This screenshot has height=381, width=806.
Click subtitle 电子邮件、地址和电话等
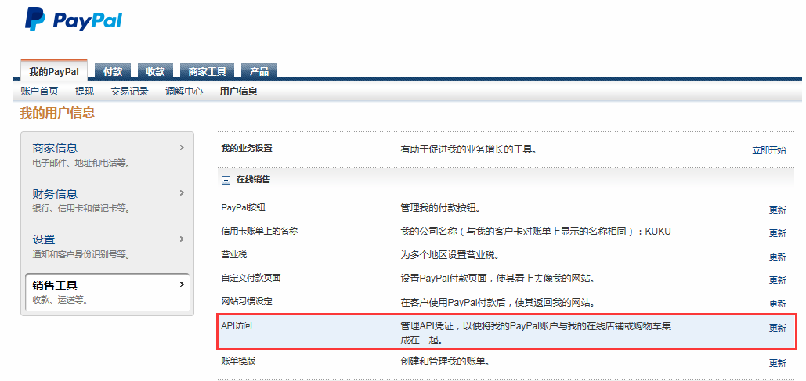(x=81, y=164)
